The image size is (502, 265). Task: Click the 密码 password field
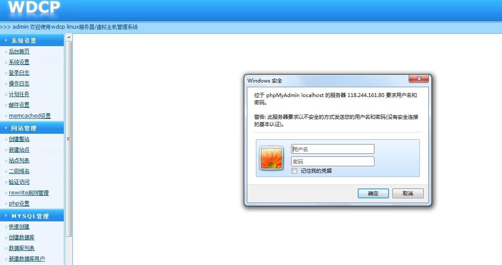pyautogui.click(x=333, y=162)
